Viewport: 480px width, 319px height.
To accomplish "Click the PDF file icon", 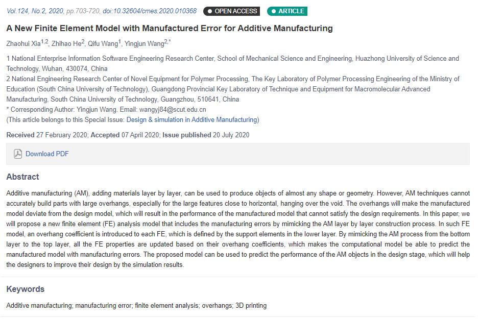I will click(x=18, y=154).
